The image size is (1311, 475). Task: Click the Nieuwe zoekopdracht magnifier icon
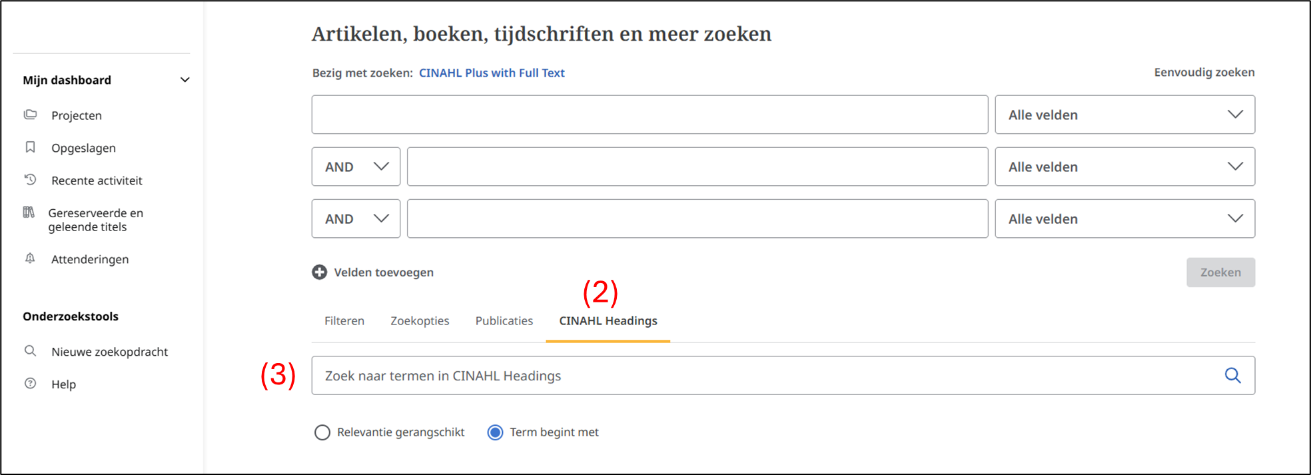click(x=30, y=351)
